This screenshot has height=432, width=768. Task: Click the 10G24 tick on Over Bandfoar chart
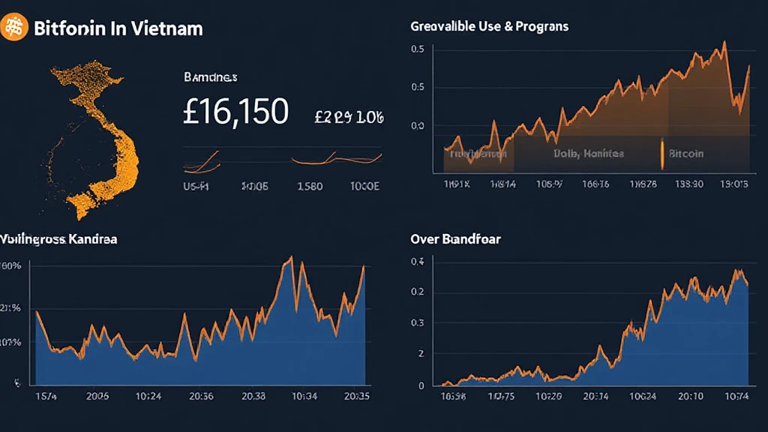click(x=643, y=396)
